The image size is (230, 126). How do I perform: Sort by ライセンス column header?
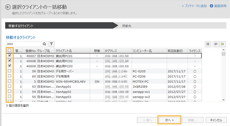coord(195,51)
